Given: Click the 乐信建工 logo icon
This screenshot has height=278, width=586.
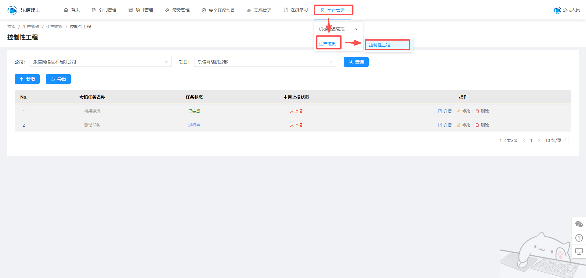Looking at the screenshot, I should [x=12, y=10].
